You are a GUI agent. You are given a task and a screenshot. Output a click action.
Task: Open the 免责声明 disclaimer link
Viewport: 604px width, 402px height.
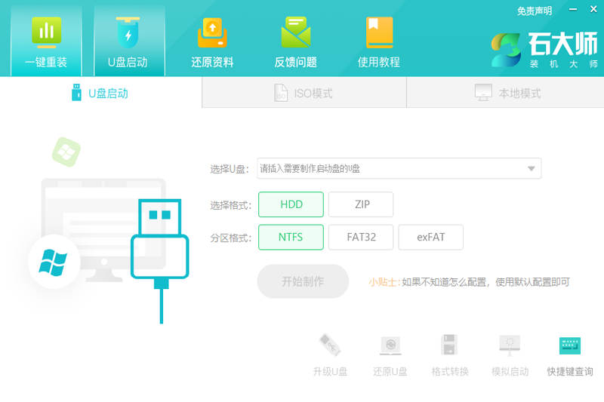534,11
